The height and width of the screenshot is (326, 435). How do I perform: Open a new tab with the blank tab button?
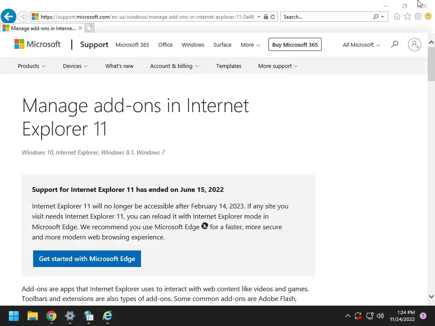[x=89, y=28]
